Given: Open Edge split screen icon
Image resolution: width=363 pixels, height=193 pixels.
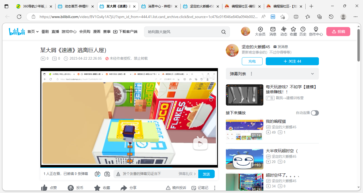Looking at the screenshot, I should 296,17.
